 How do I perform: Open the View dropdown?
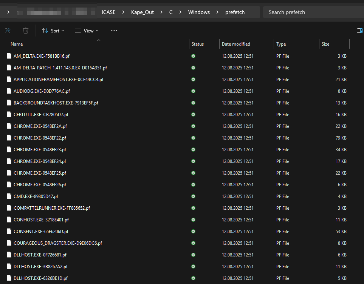click(x=87, y=31)
